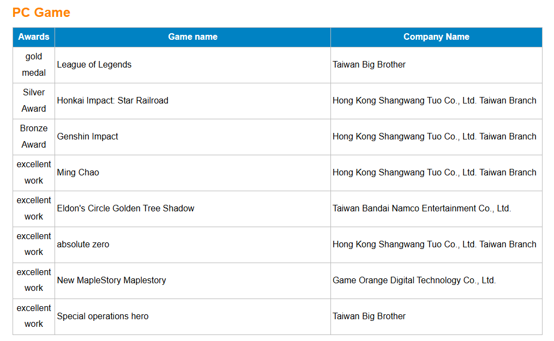This screenshot has width=554, height=341.
Task: Click company name in Ming Chao row
Action: [x=436, y=173]
